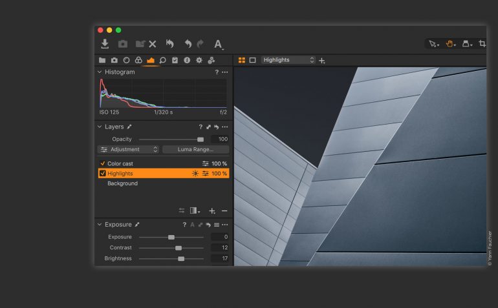Uncheck the Highlights layer checkbox

point(102,174)
